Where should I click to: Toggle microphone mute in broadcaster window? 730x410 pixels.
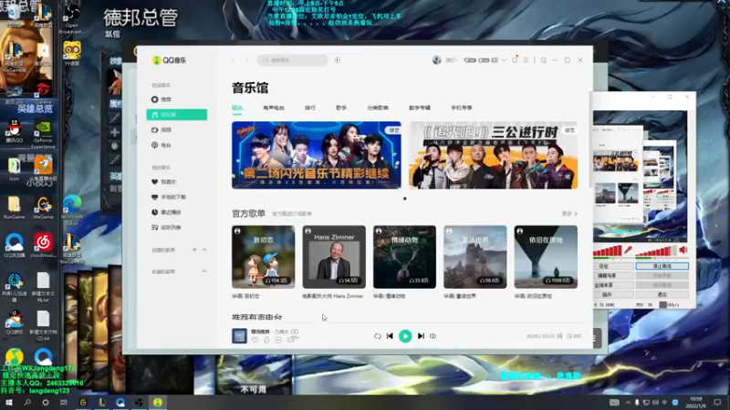pos(628,250)
